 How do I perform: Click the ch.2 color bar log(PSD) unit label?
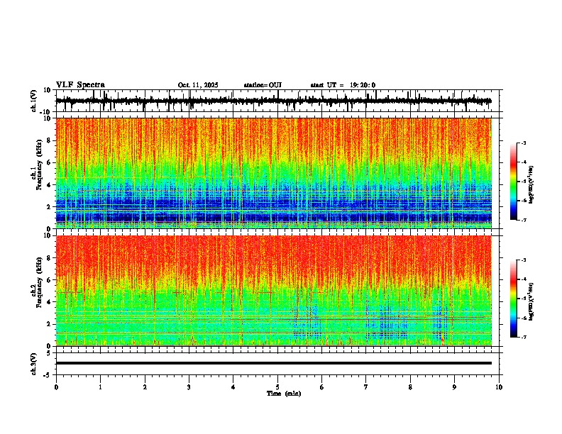pyautogui.click(x=531, y=301)
